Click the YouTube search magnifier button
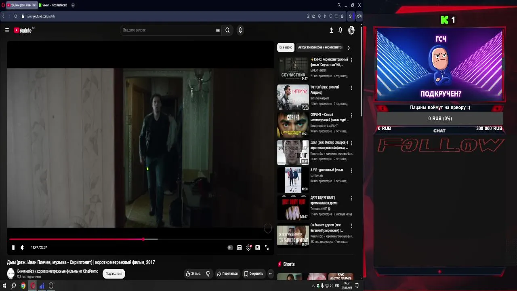Screen dimensions: 517x291 (x=227, y=30)
